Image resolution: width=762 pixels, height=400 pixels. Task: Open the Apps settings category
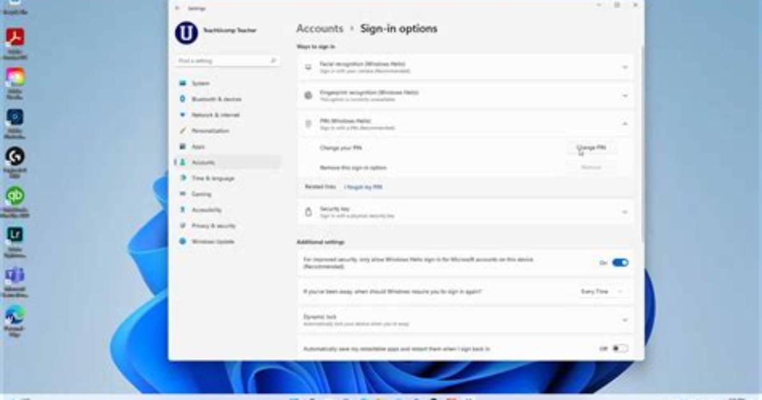click(227, 146)
